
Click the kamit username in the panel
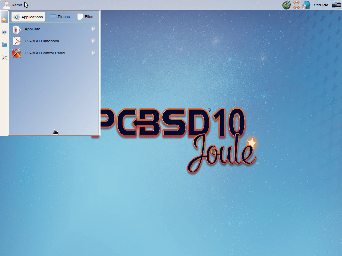[17, 5]
